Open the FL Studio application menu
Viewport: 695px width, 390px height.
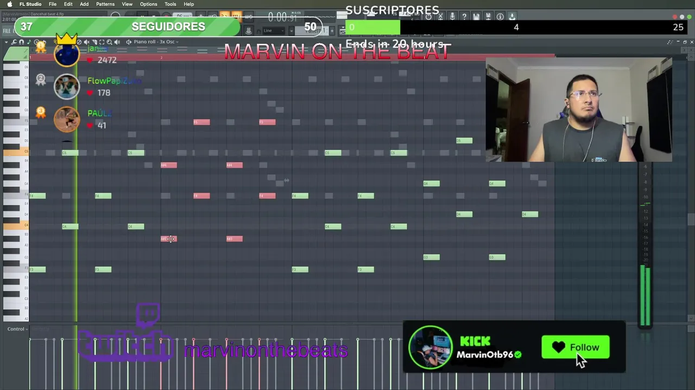click(x=30, y=4)
